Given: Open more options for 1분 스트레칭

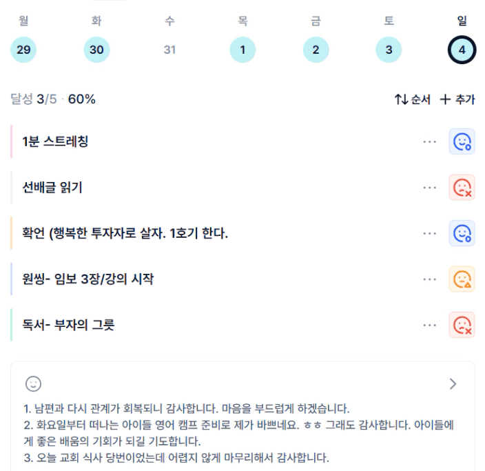Looking at the screenshot, I should coord(430,141).
